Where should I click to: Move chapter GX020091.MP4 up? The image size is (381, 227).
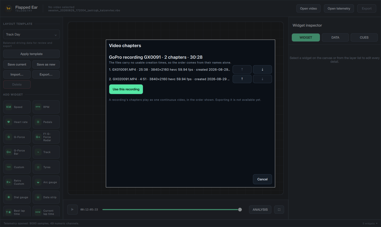(242, 79)
